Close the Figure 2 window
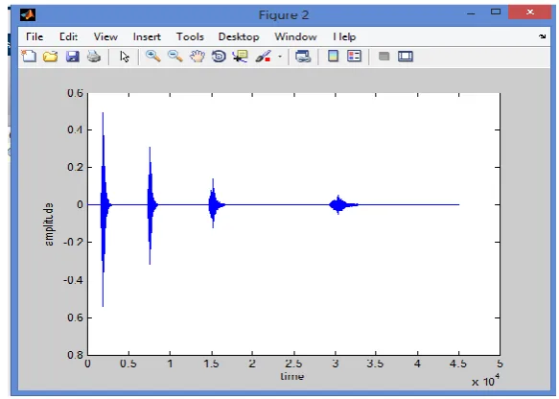The height and width of the screenshot is (399, 559). 530,12
